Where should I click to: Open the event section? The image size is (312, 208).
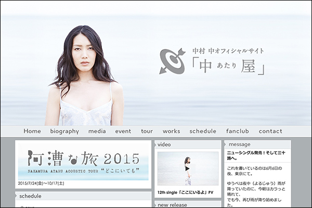(123, 131)
